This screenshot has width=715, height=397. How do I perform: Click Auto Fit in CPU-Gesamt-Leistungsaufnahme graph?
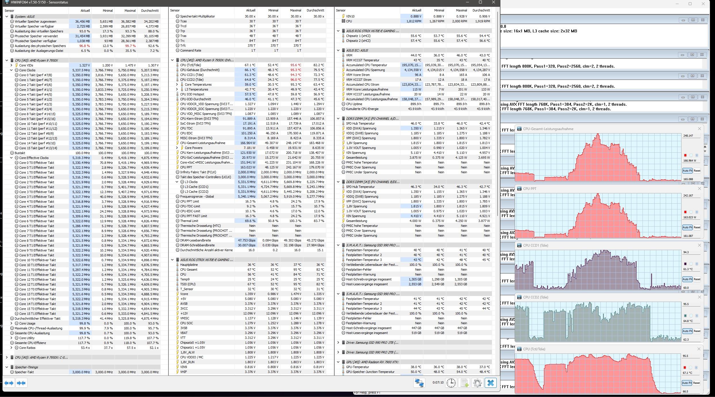click(x=687, y=171)
